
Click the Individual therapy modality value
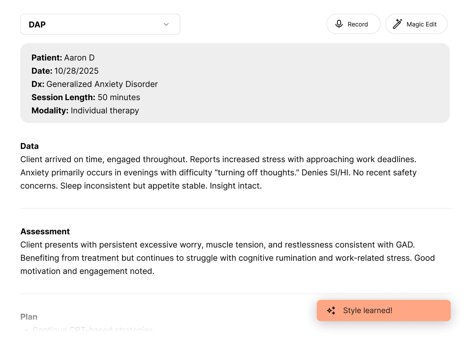tap(105, 111)
